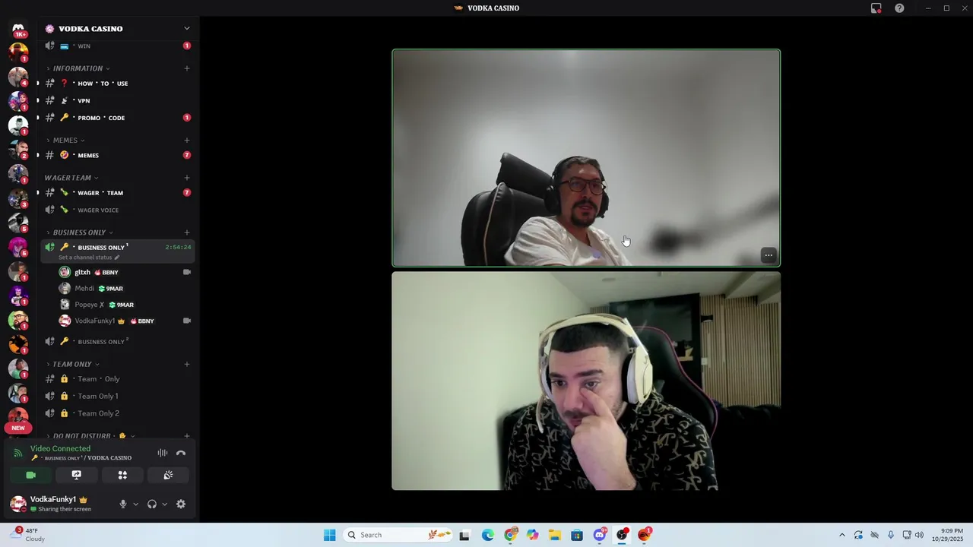Open the VodkaFunky1 avatar in user panel
The image size is (973, 547).
pos(17,504)
